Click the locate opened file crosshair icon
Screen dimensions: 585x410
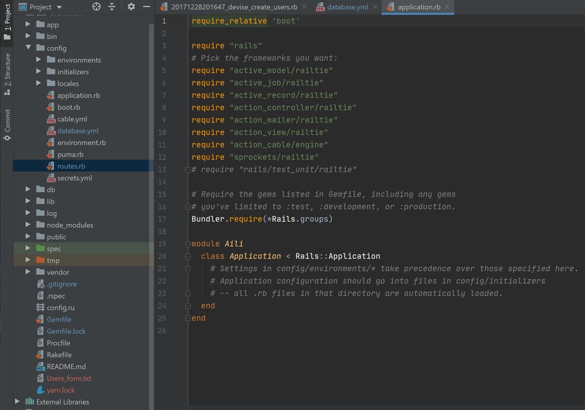pyautogui.click(x=96, y=7)
